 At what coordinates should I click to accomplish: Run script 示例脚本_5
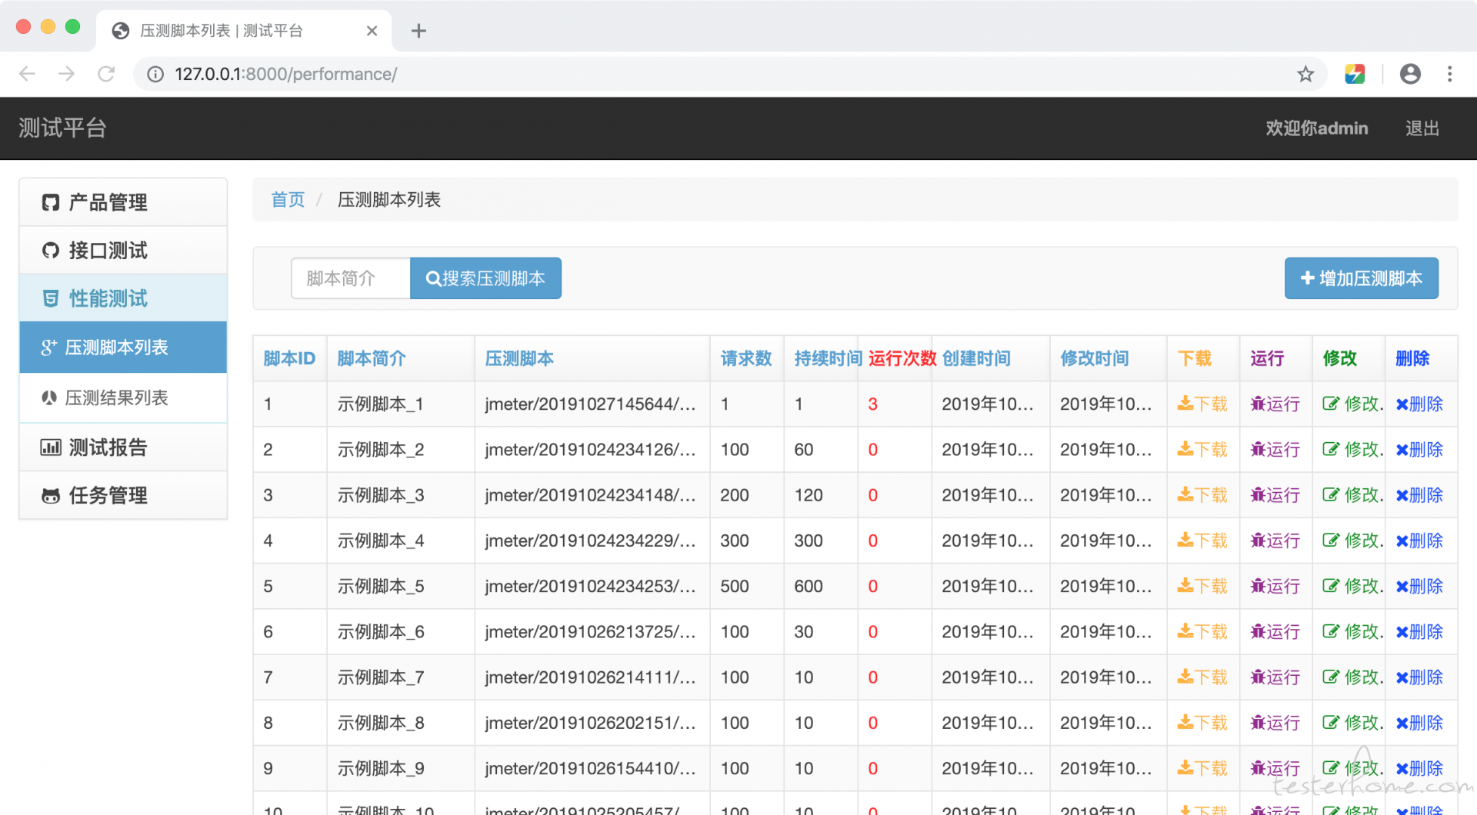pos(1275,586)
